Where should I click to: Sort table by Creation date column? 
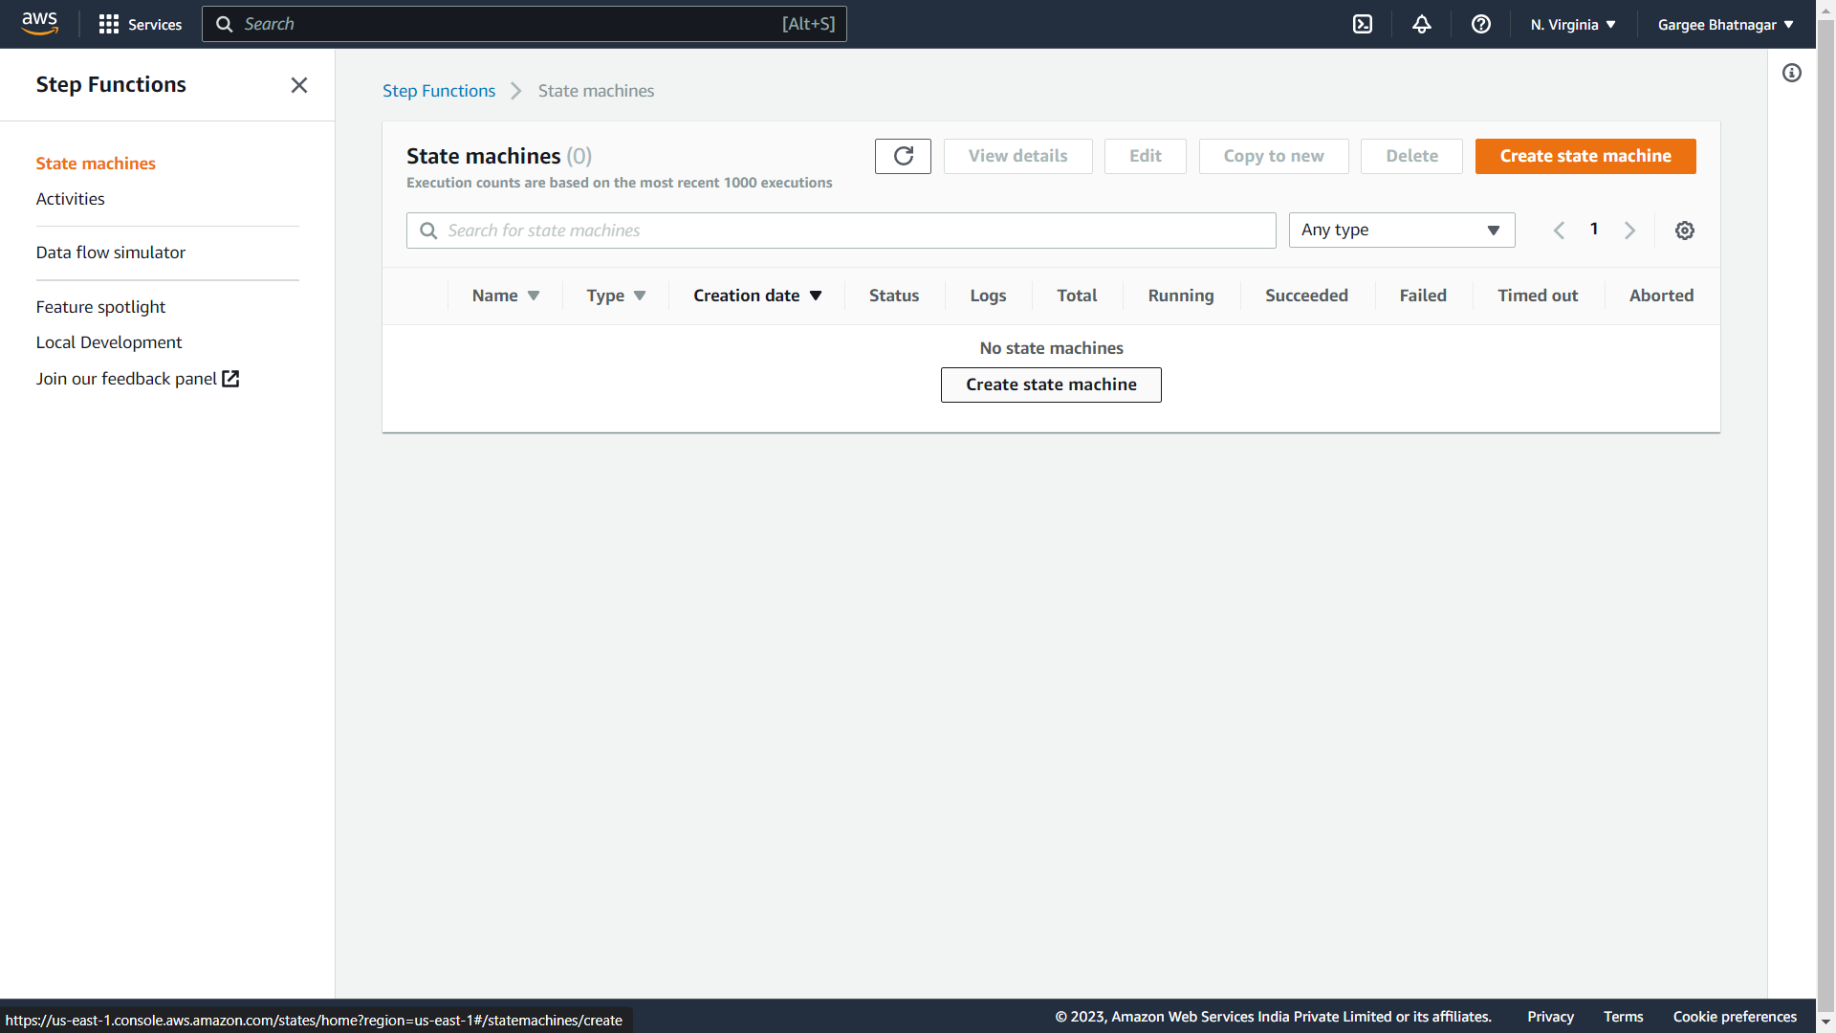coord(756,296)
